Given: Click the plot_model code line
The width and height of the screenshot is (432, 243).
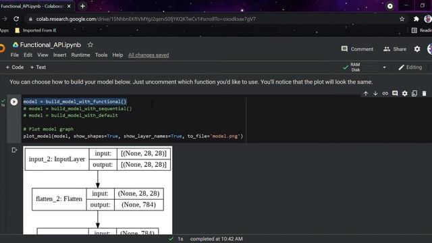Looking at the screenshot, I should [133, 136].
